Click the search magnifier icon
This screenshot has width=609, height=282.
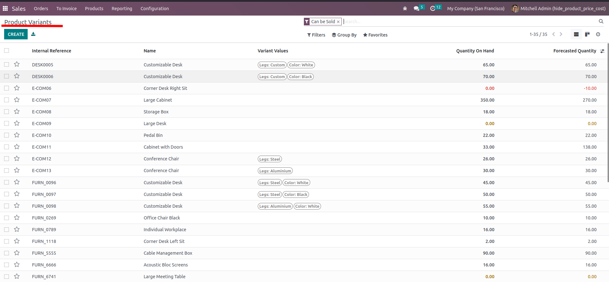[x=601, y=21]
